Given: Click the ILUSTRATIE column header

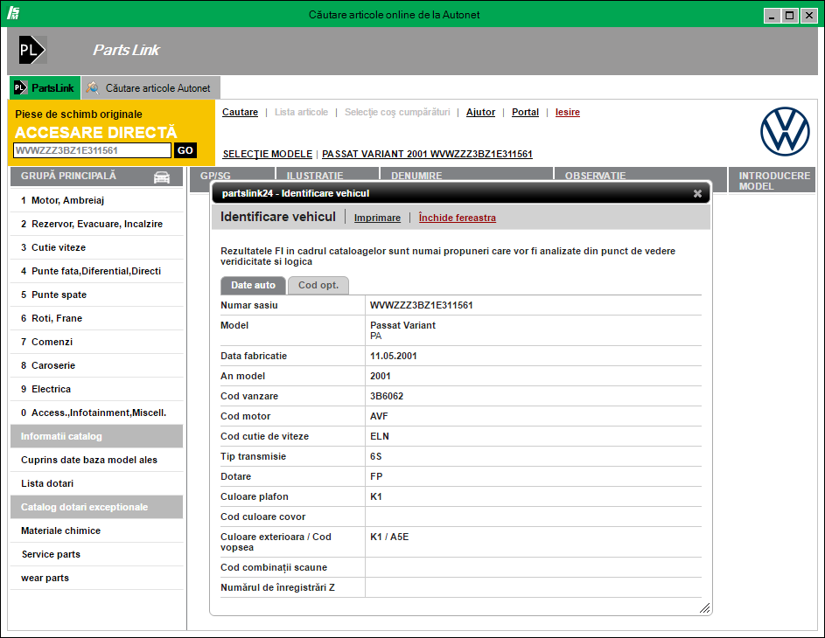Looking at the screenshot, I should point(327,175).
